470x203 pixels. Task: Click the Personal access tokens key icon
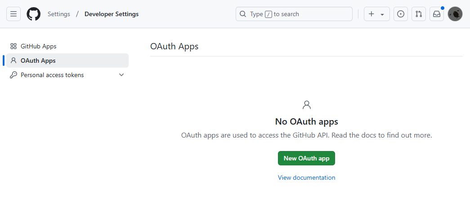13,75
